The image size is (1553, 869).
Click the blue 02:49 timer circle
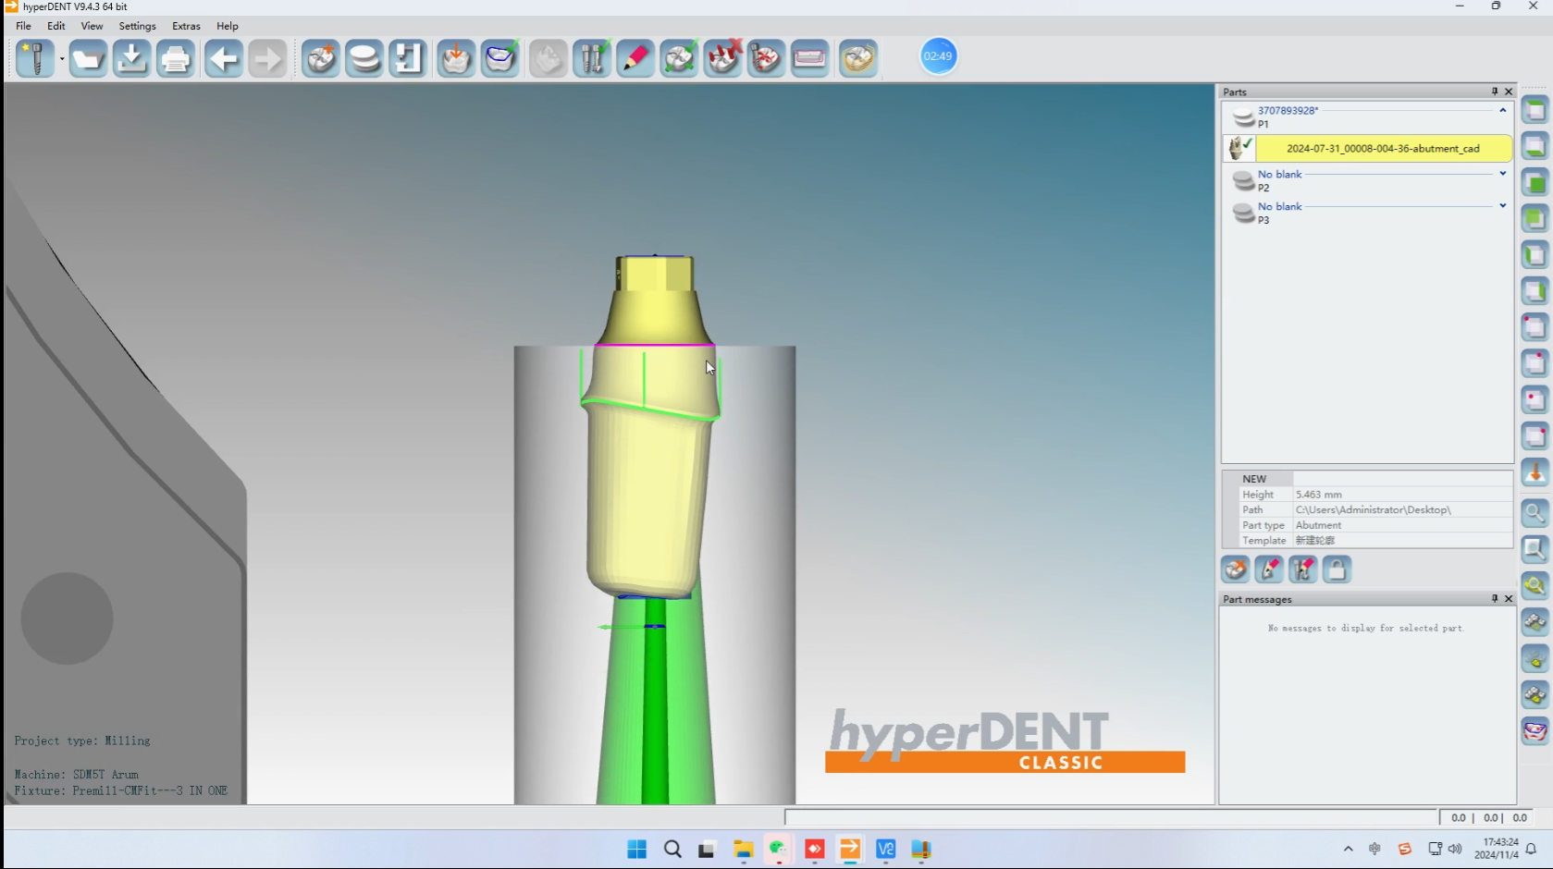pyautogui.click(x=938, y=56)
